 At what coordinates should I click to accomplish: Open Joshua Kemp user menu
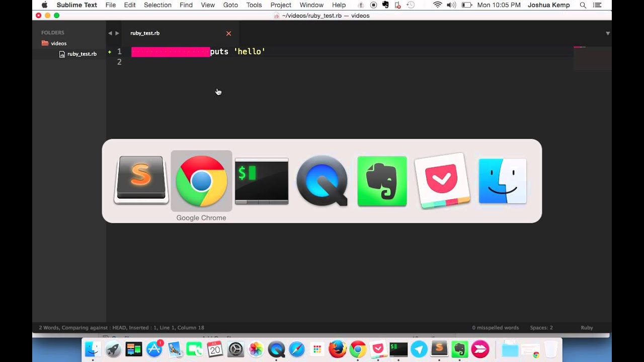coord(549,5)
